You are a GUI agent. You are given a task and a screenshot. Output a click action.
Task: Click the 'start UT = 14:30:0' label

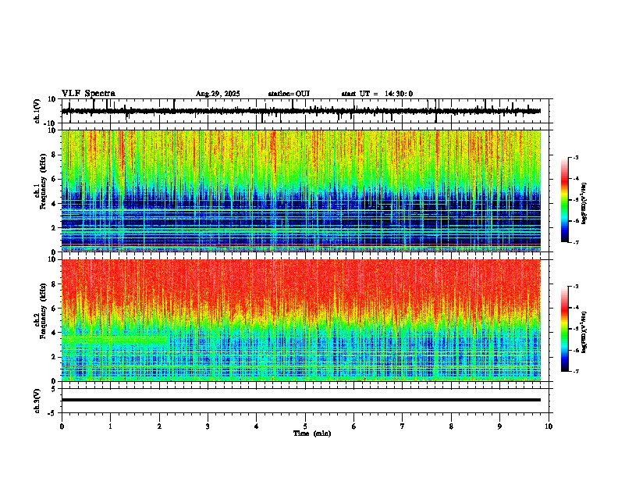pos(377,94)
